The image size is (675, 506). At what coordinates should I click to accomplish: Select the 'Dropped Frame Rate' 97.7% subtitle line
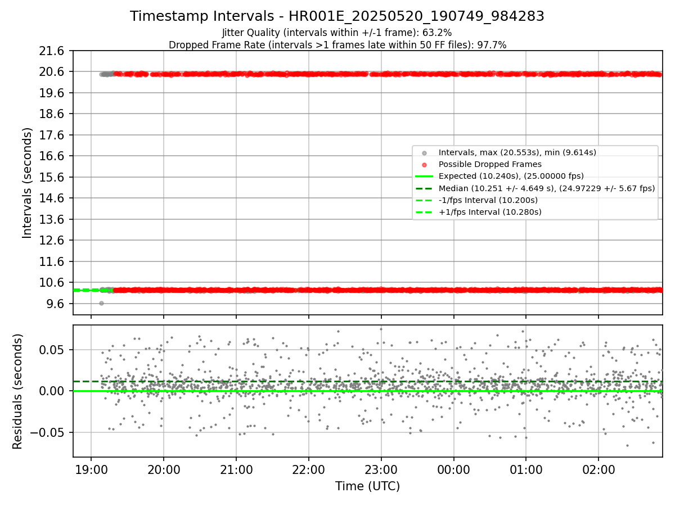tap(337, 45)
